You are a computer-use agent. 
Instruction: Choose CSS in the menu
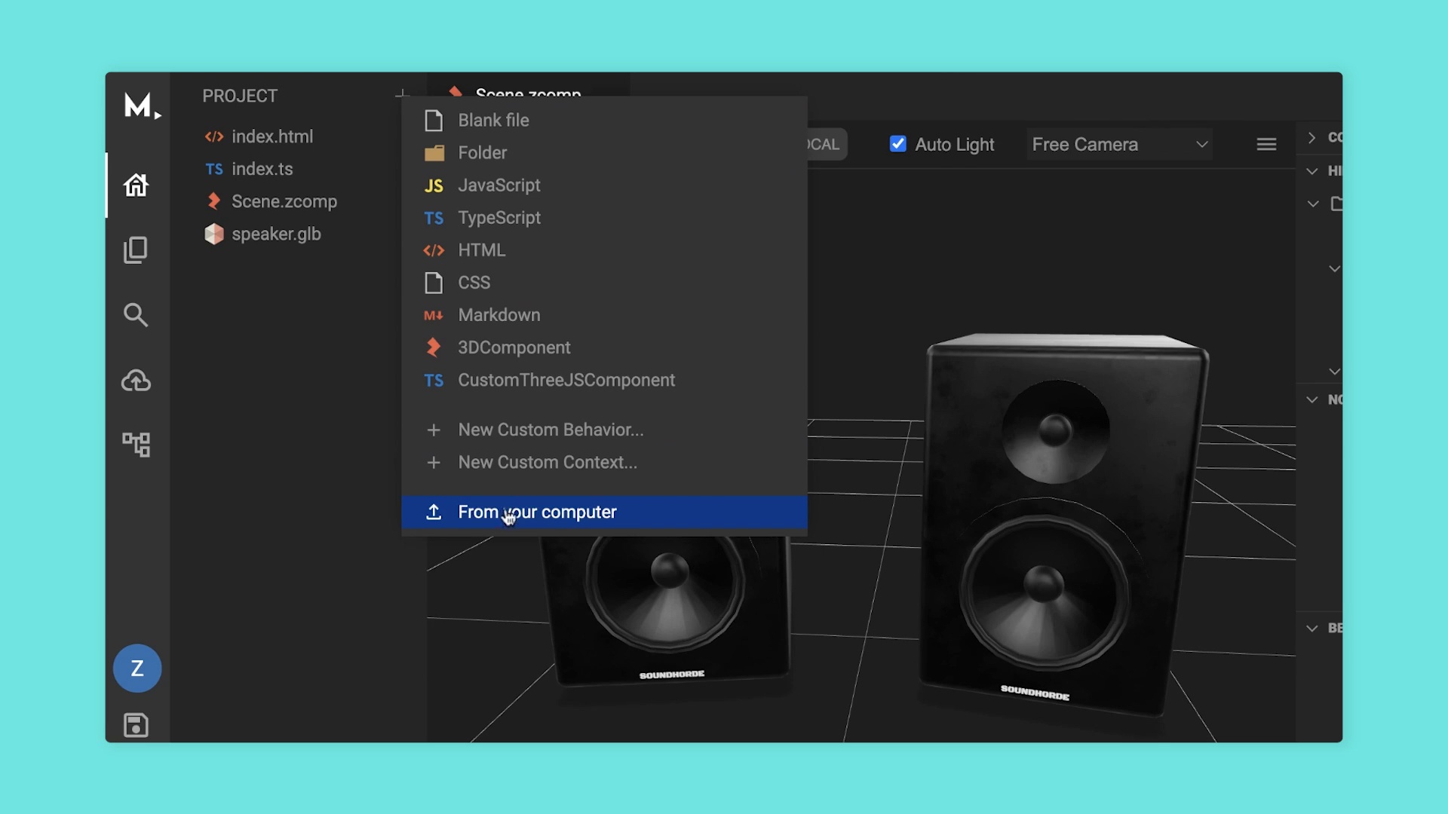(604, 282)
